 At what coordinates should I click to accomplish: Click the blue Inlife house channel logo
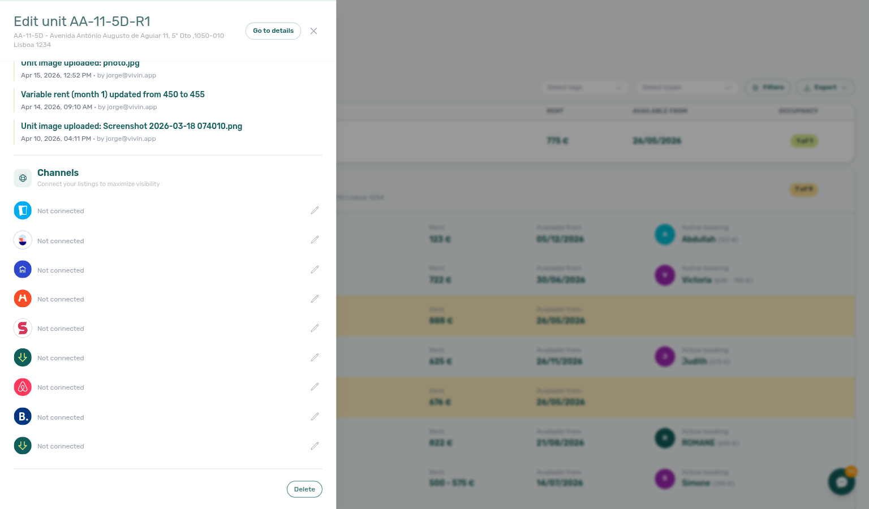tap(23, 270)
